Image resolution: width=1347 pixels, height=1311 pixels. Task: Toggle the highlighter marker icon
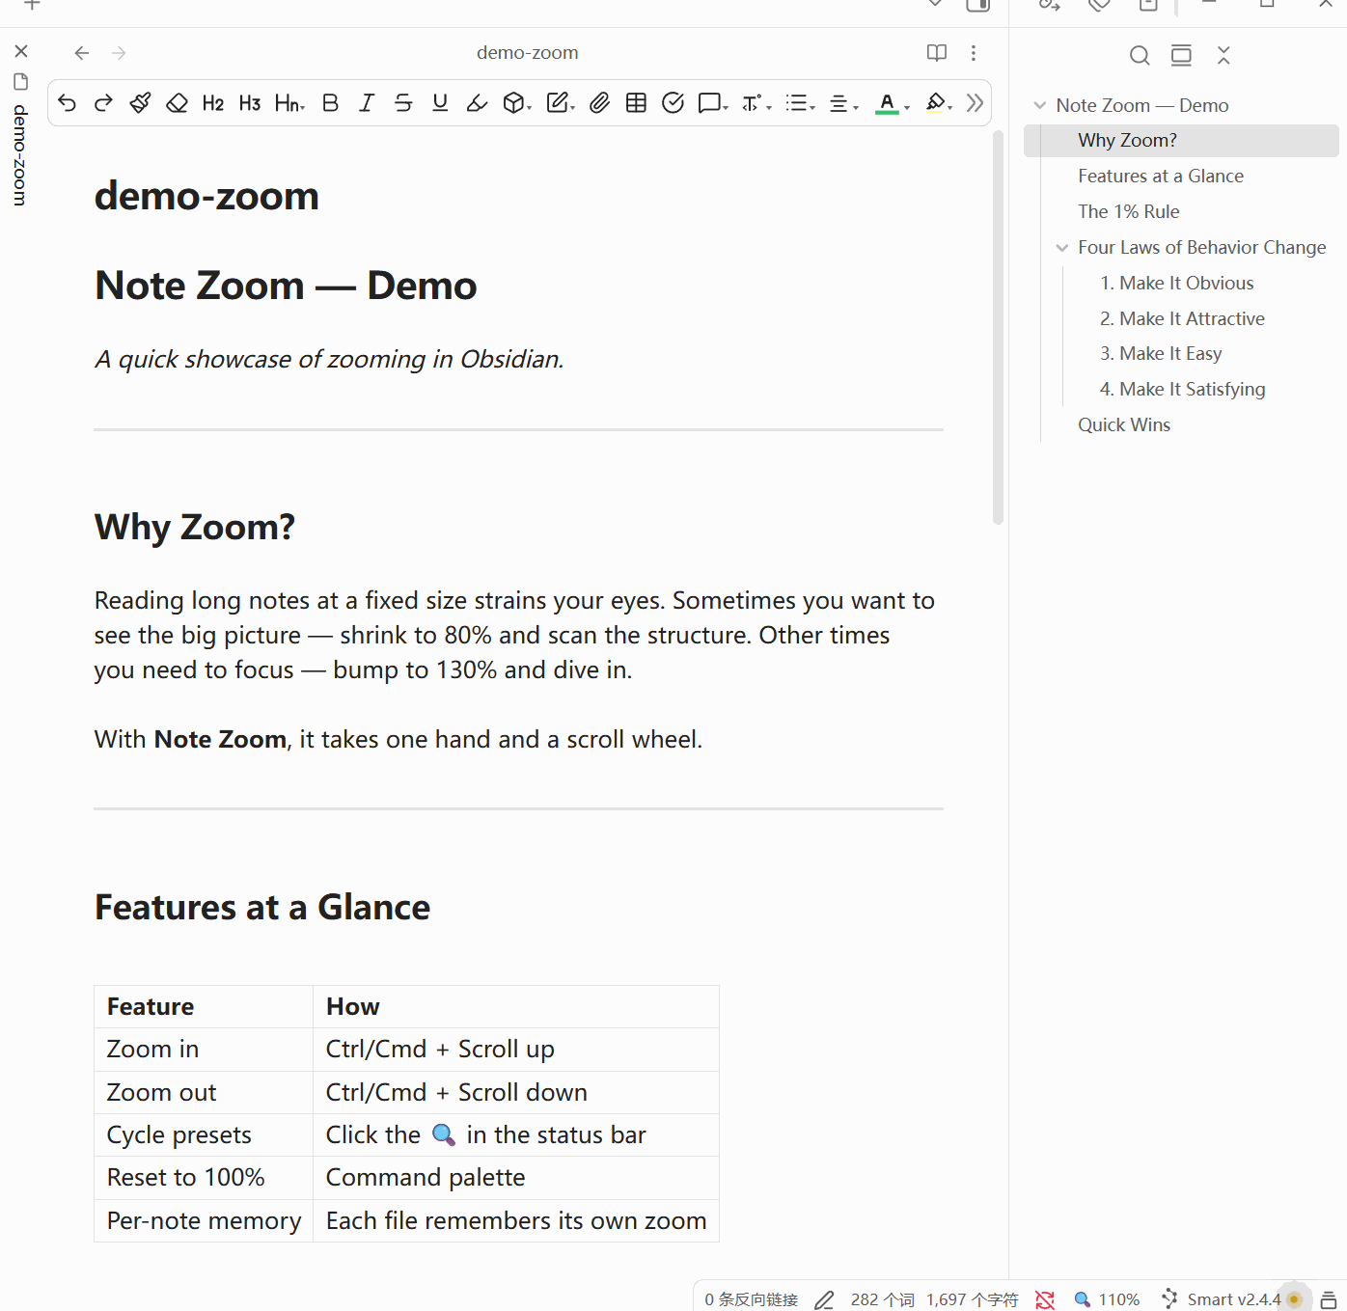477,103
